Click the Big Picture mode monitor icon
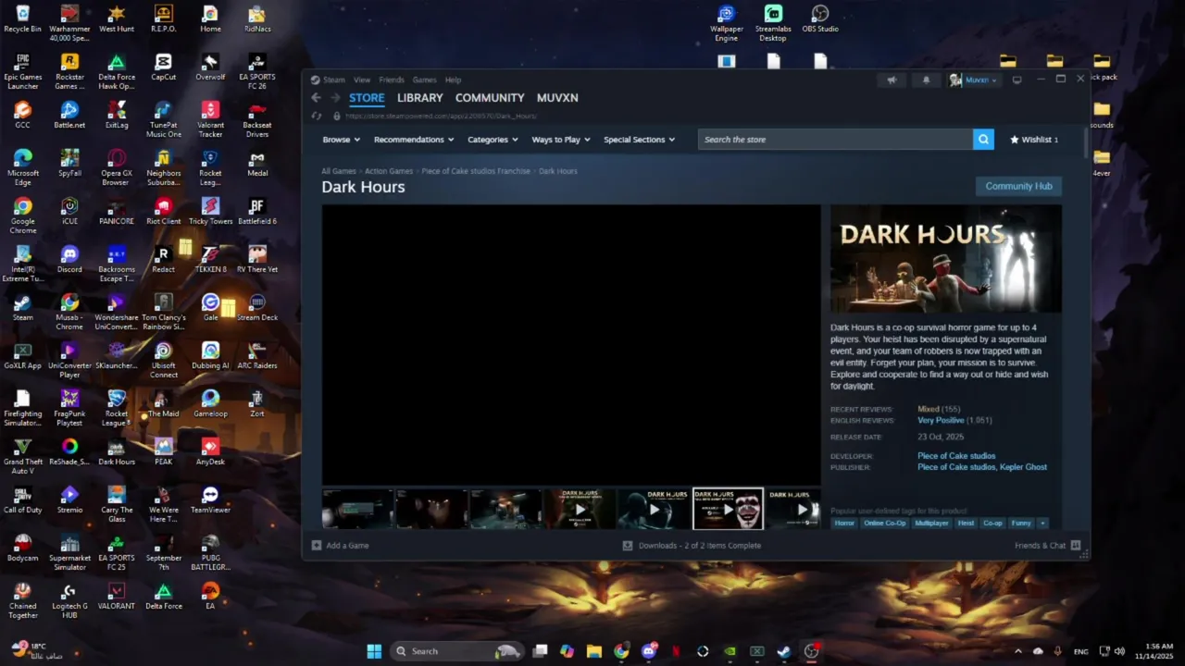The height and width of the screenshot is (666, 1185). click(x=1017, y=80)
